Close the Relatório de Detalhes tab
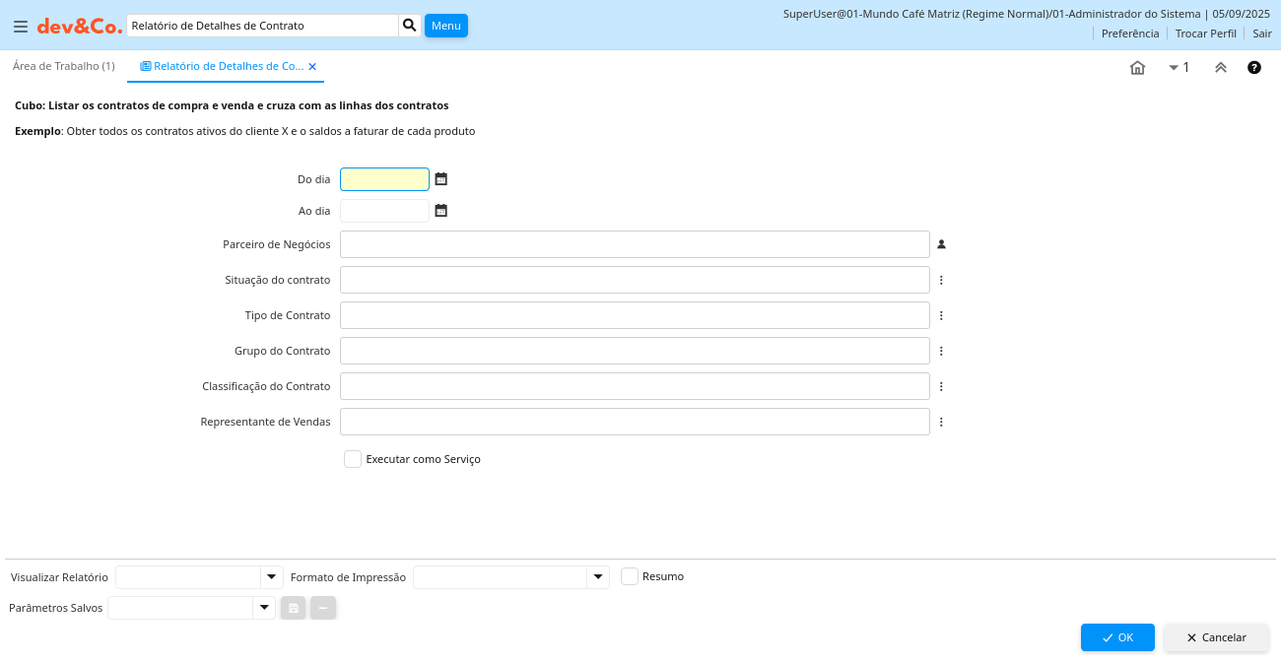1281x664 pixels. pyautogui.click(x=312, y=67)
